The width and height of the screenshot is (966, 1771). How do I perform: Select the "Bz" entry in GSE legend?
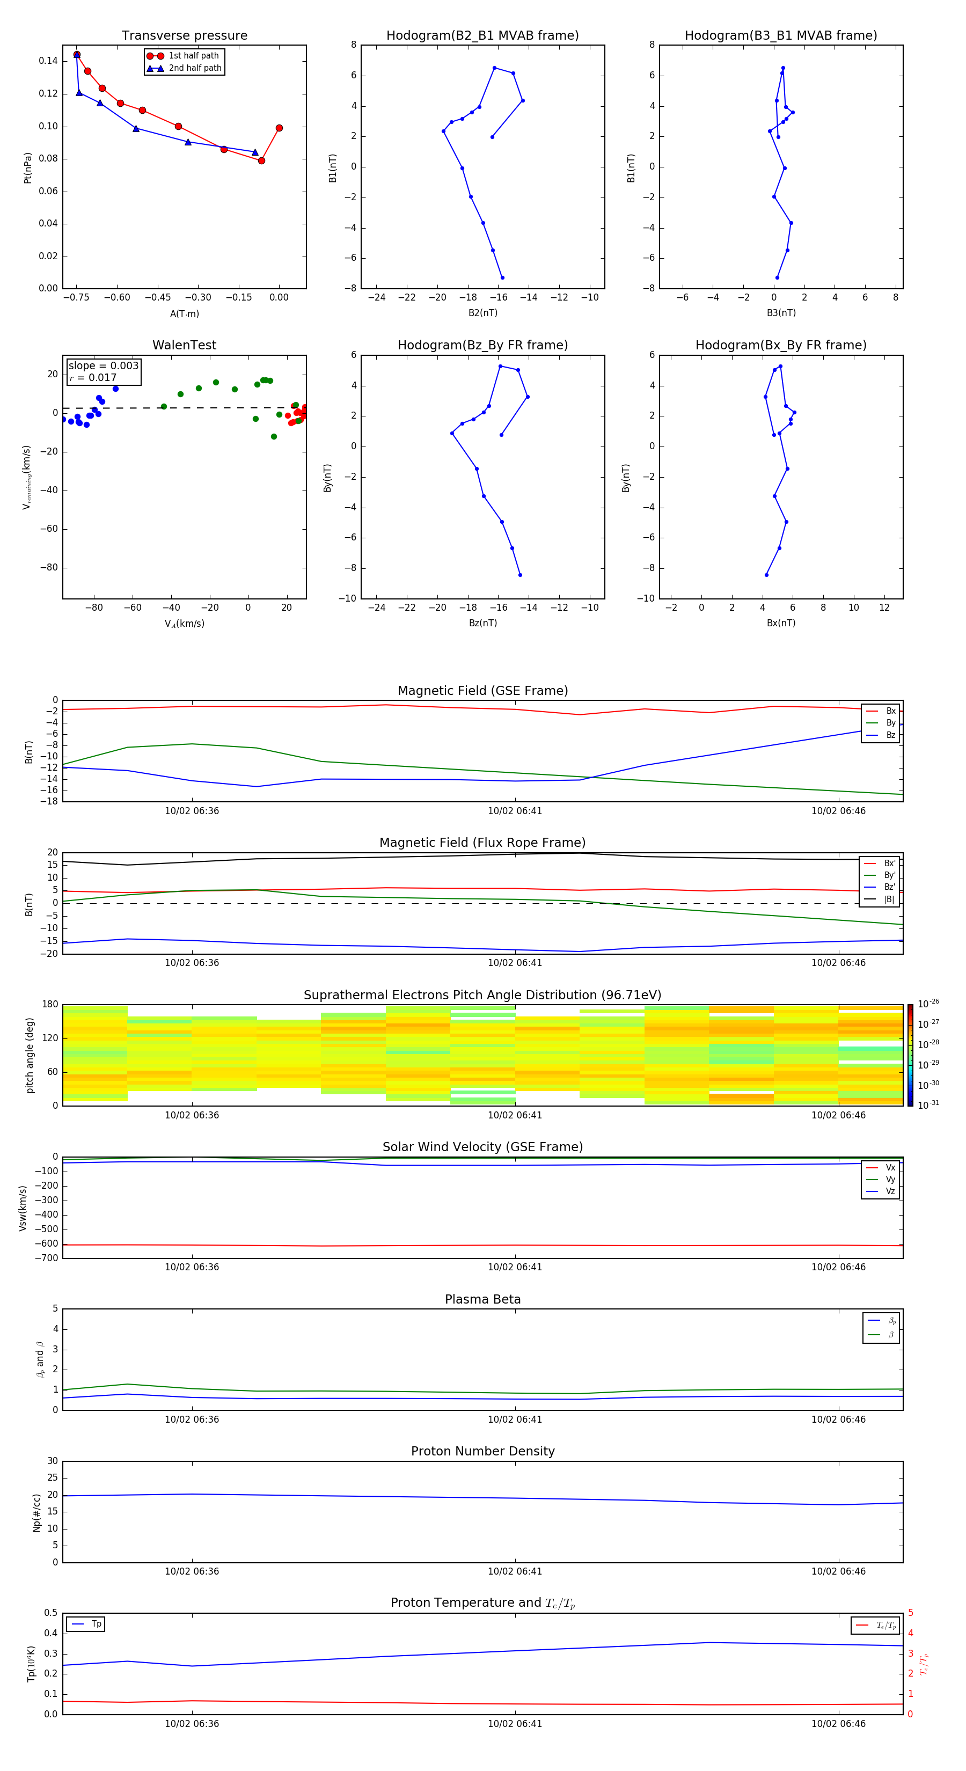[881, 735]
